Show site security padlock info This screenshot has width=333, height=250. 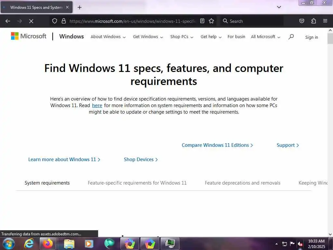pos(63,21)
